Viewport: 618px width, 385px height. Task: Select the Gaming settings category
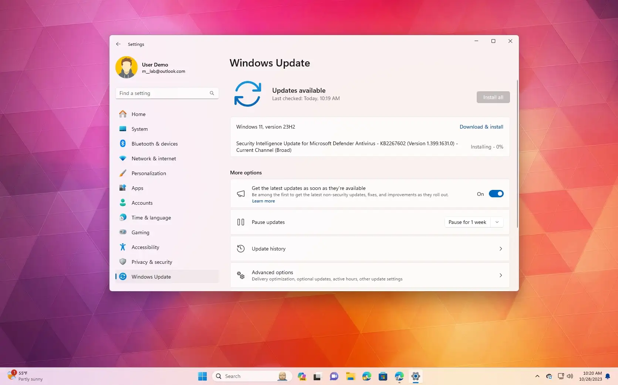pyautogui.click(x=140, y=232)
